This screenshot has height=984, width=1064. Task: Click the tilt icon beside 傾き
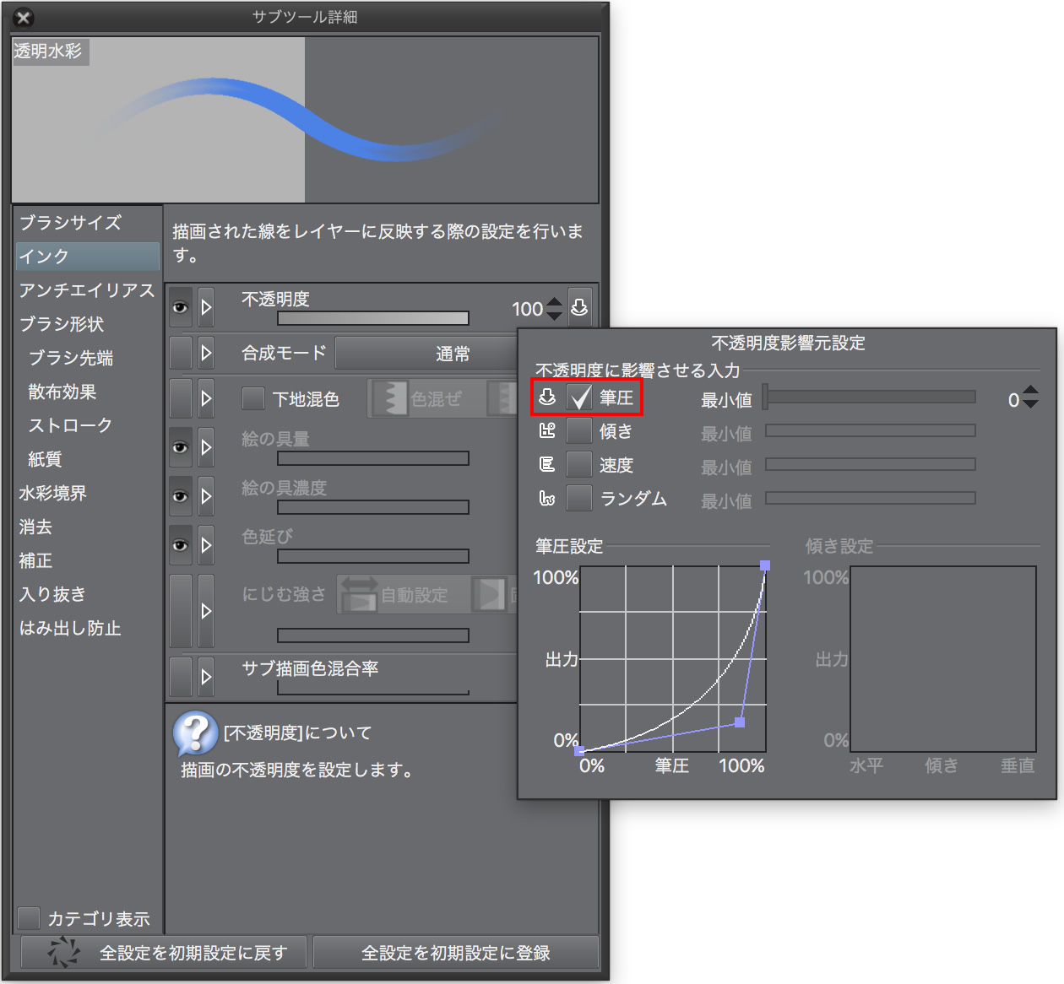pyautogui.click(x=547, y=431)
